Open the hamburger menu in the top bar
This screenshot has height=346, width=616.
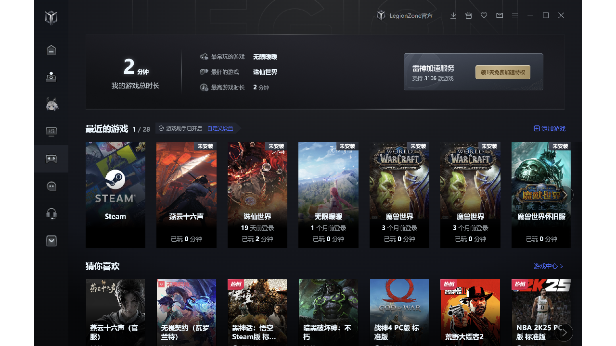[515, 15]
